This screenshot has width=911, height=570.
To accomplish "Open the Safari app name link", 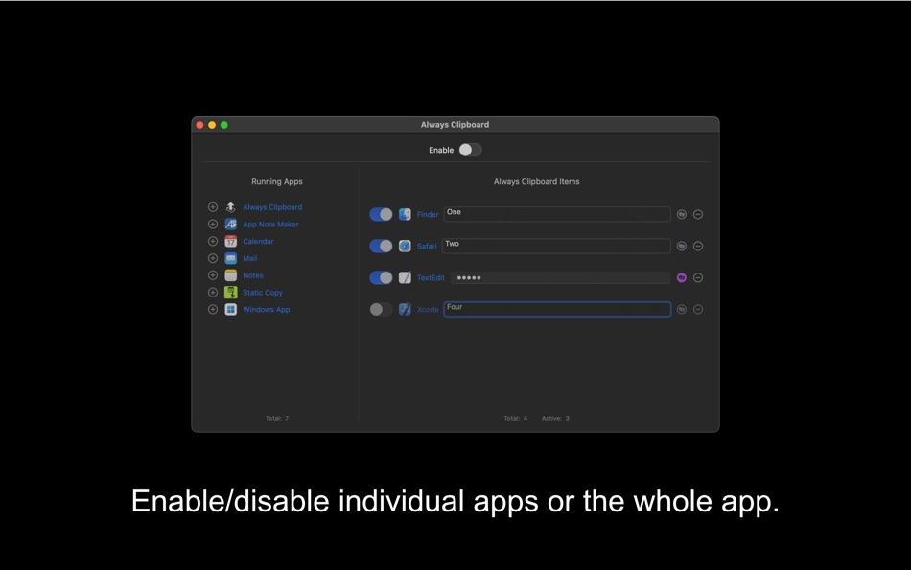I will [x=427, y=246].
